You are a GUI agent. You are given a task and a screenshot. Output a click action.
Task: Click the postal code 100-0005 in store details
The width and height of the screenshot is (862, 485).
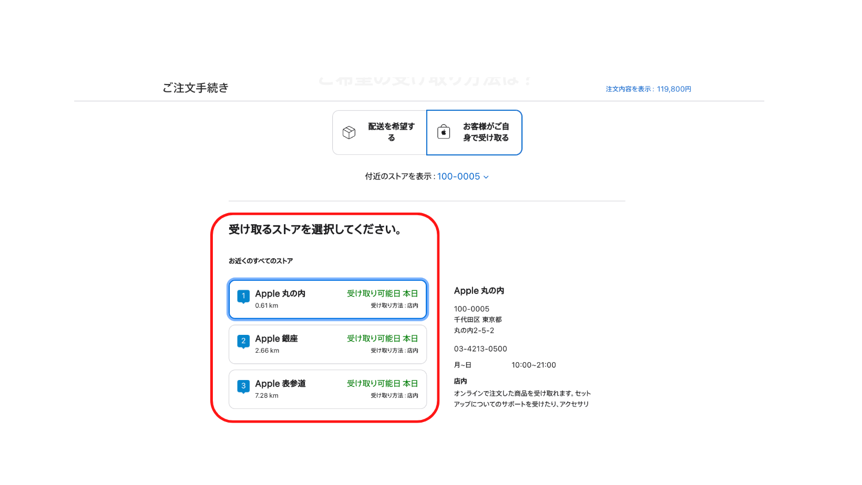(471, 309)
